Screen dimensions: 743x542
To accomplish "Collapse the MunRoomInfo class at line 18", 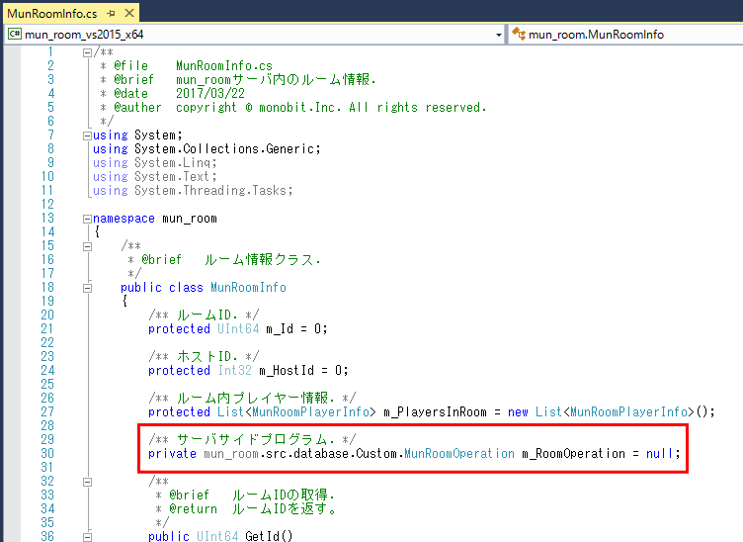I will pyautogui.click(x=87, y=288).
